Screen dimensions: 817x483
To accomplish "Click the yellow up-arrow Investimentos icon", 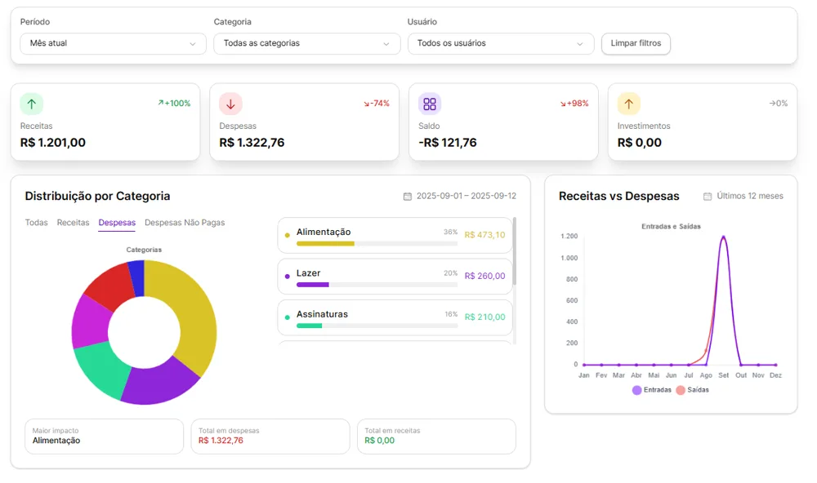I will pyautogui.click(x=629, y=104).
